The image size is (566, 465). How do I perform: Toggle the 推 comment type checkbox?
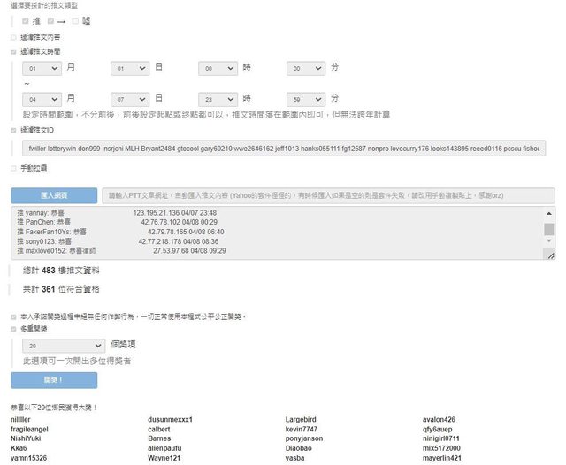pos(26,20)
